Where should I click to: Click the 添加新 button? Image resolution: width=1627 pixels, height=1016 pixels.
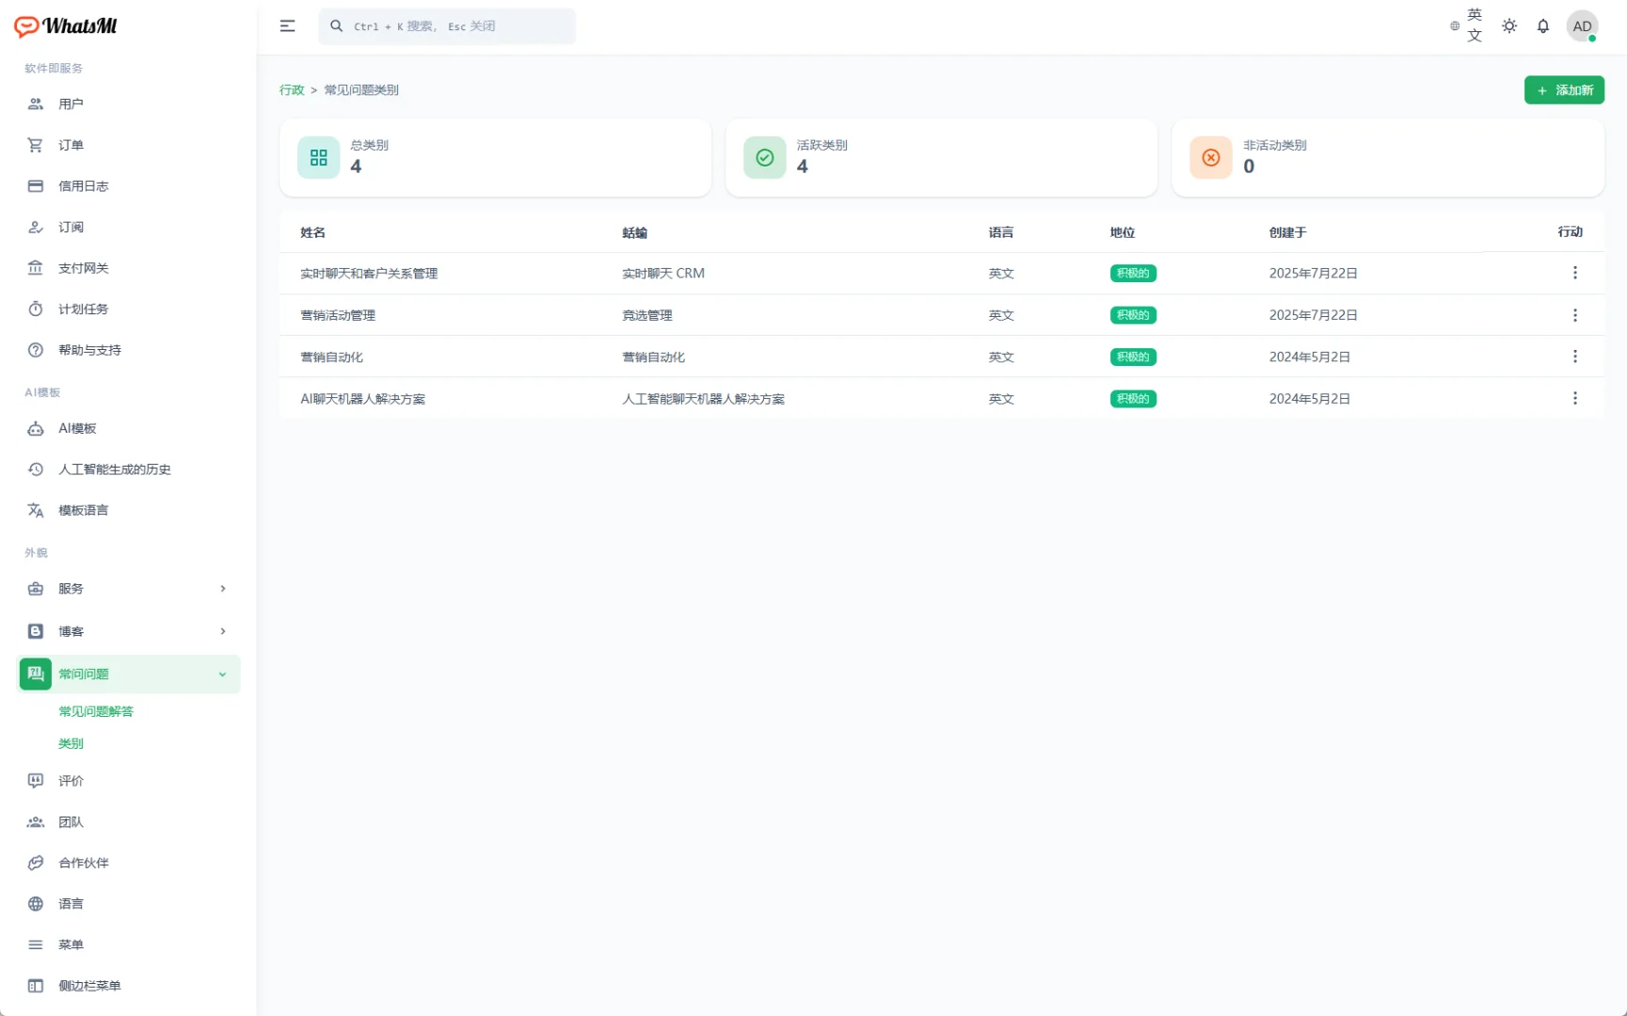tap(1564, 90)
